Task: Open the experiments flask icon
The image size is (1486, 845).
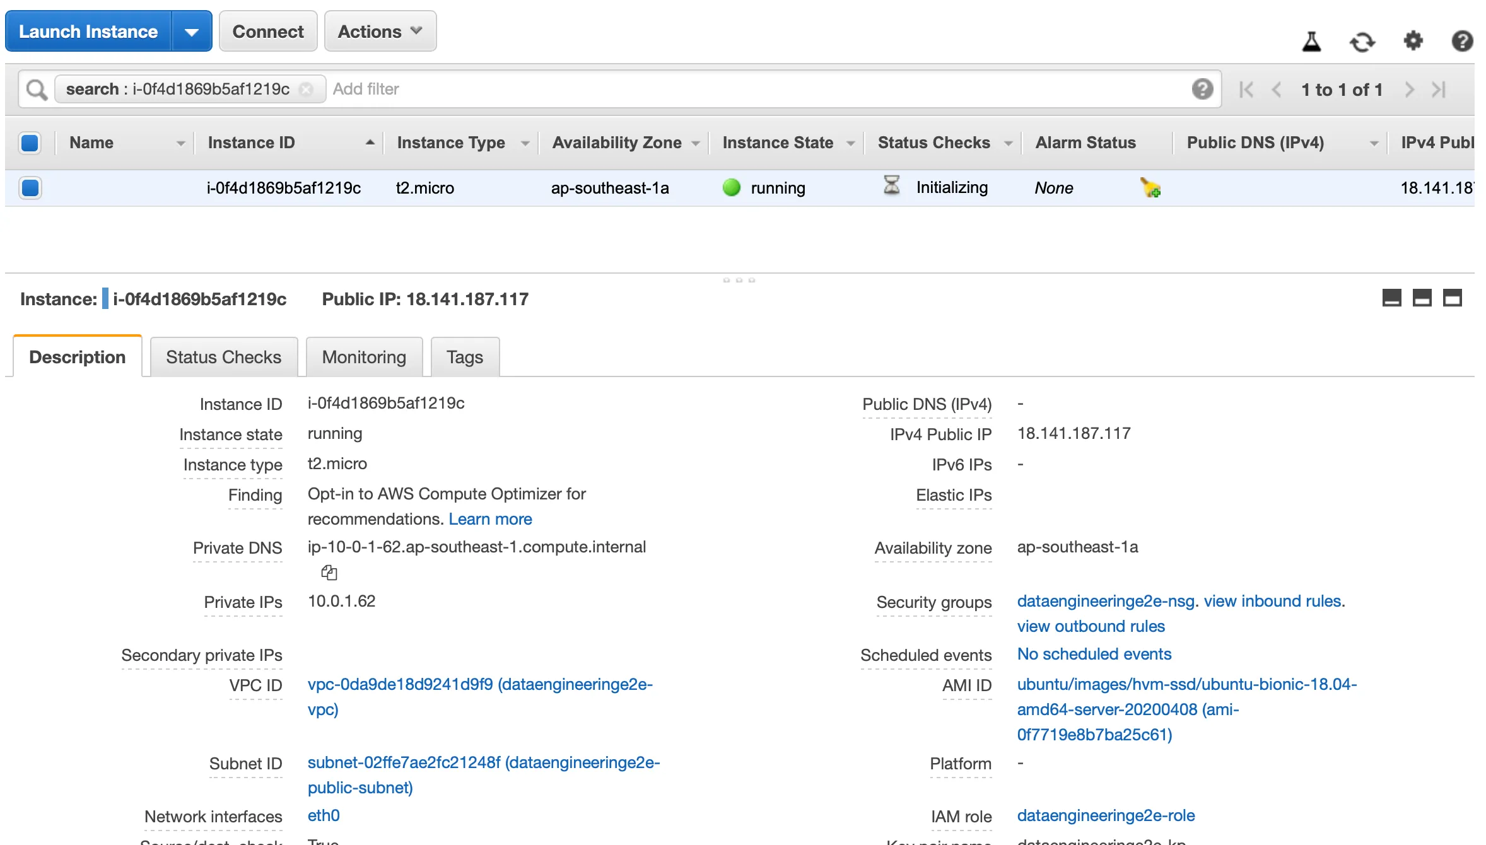Action: [x=1311, y=42]
